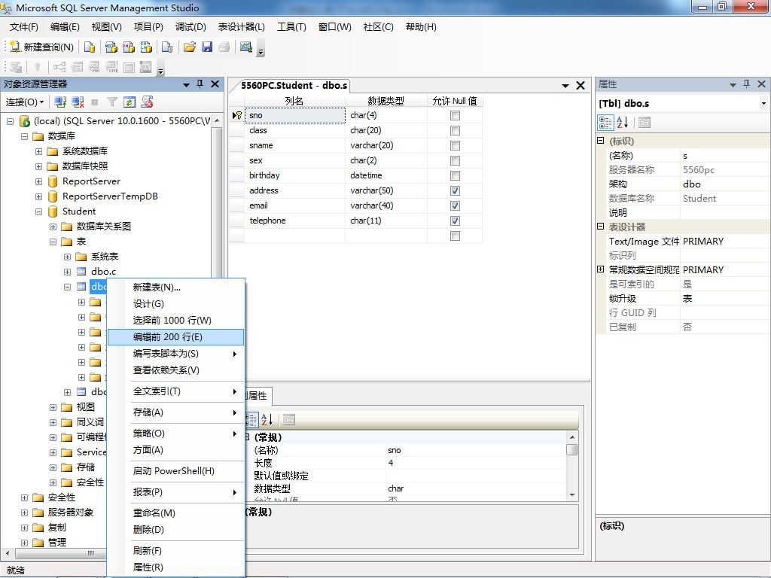Click the Open File folder icon
This screenshot has width=771, height=578.
[189, 47]
